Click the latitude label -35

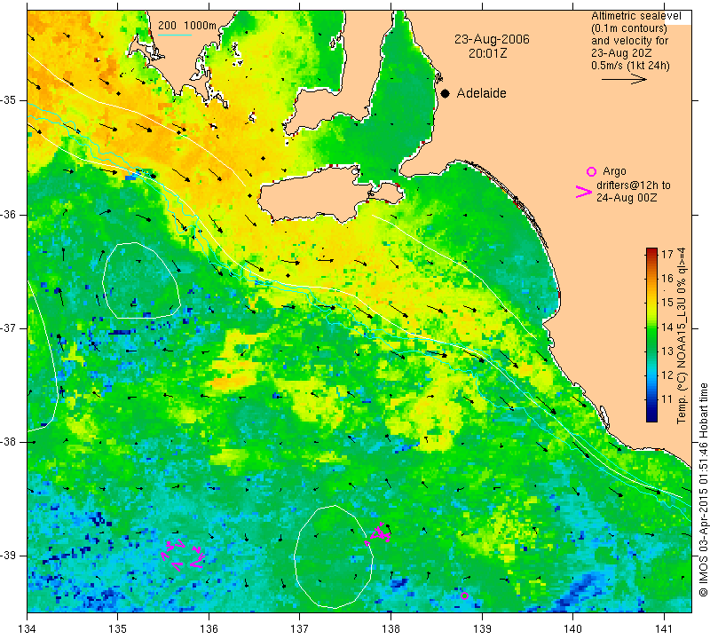tap(9, 100)
